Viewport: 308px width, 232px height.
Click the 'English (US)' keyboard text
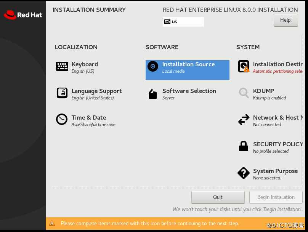point(83,71)
